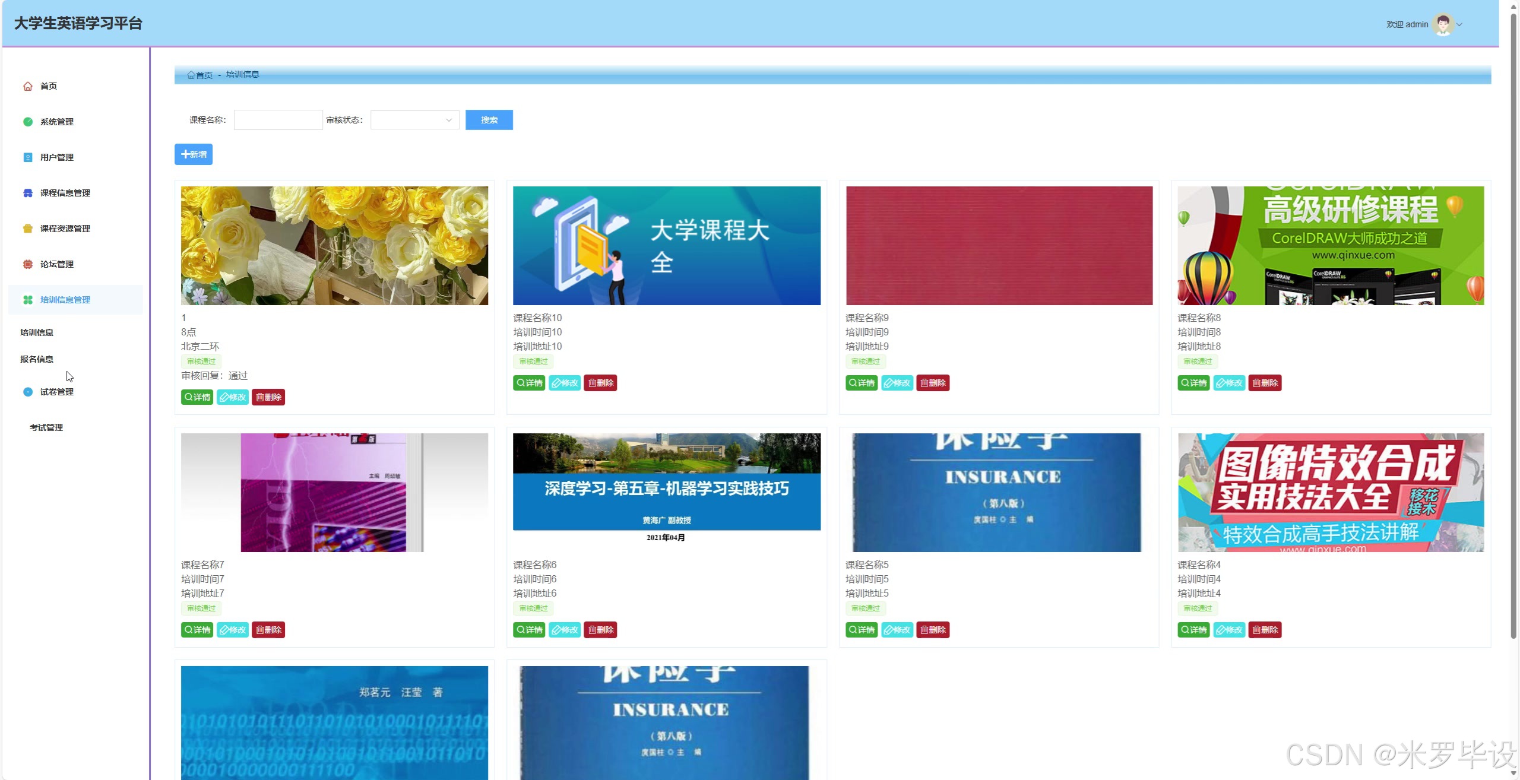Select 课程资源管理 menu label
The image size is (1520, 780).
click(x=65, y=229)
